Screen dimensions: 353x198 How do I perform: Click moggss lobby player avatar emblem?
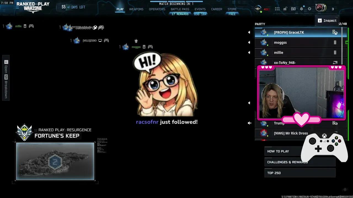pyautogui.click(x=126, y=47)
